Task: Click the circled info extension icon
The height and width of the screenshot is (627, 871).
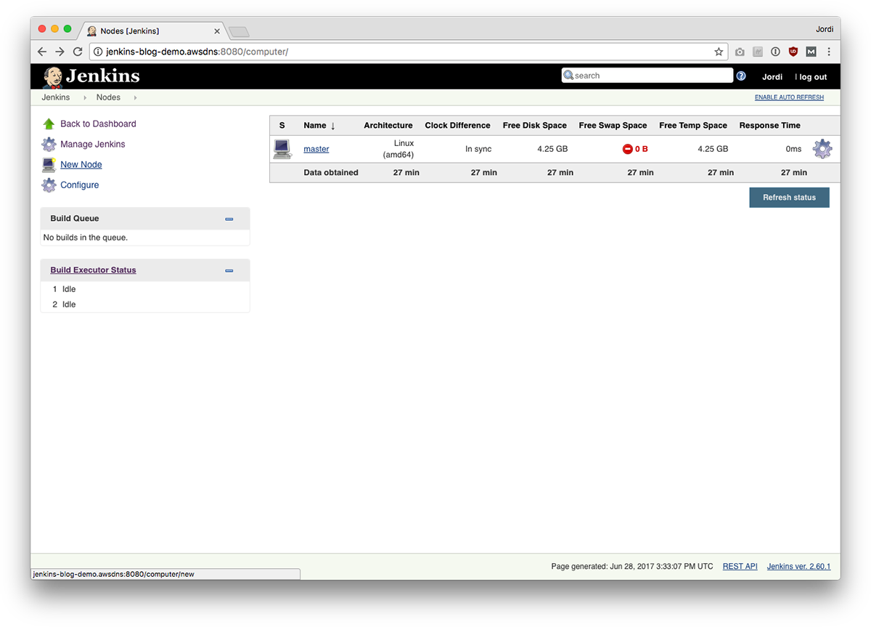Action: tap(775, 52)
